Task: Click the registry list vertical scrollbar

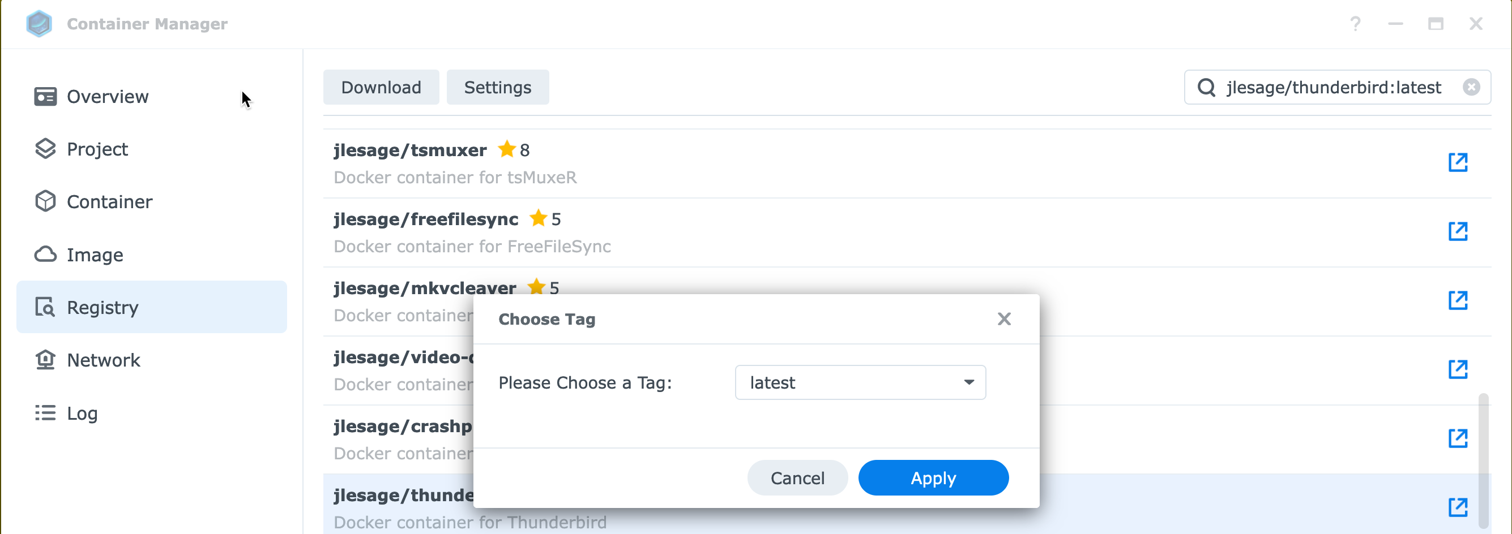Action: click(1483, 462)
